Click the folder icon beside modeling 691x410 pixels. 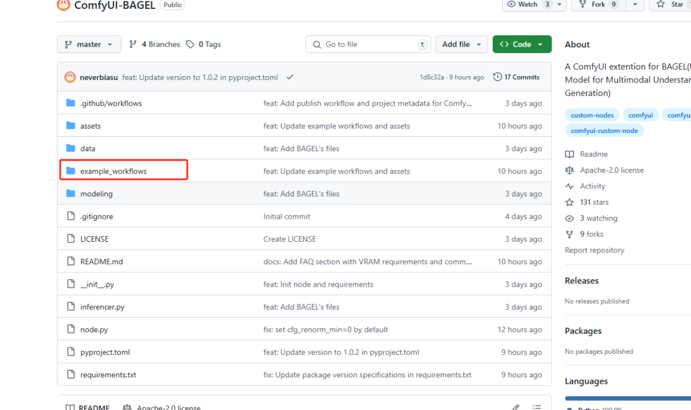pos(70,193)
